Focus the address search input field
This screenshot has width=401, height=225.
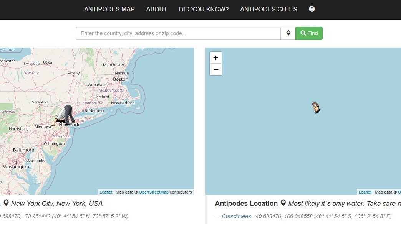click(178, 33)
